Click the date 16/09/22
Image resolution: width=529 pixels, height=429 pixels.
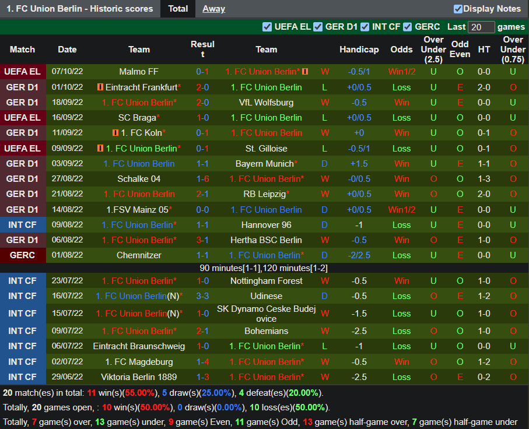click(x=67, y=118)
